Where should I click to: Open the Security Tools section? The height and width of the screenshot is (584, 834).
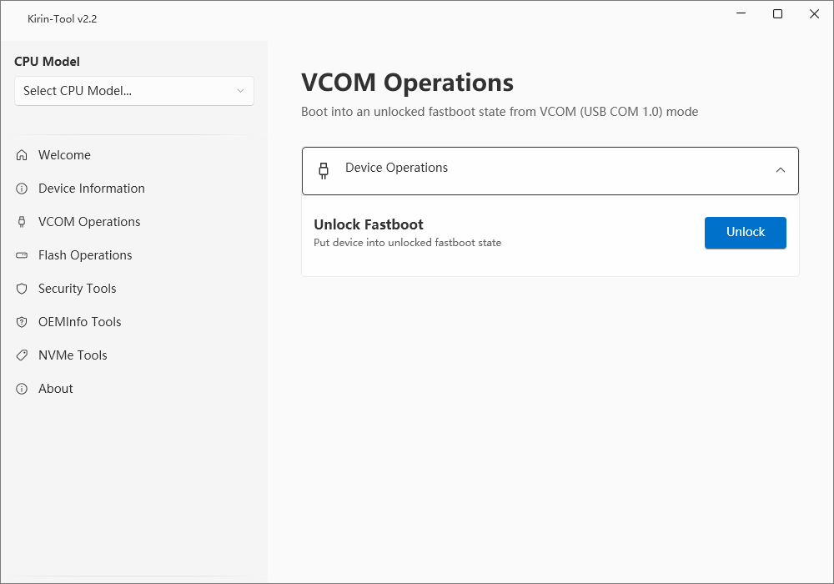78,288
